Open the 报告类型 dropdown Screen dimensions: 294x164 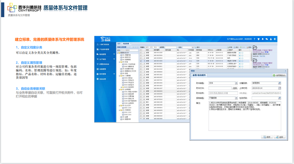click(236, 98)
